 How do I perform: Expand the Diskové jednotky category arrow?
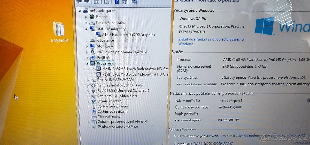pos(86,23)
